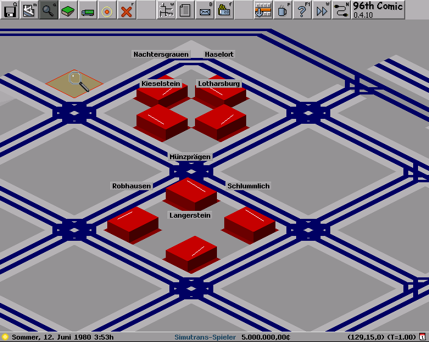The width and height of the screenshot is (429, 342).
Task: Open the line management network icon
Action: point(166,10)
